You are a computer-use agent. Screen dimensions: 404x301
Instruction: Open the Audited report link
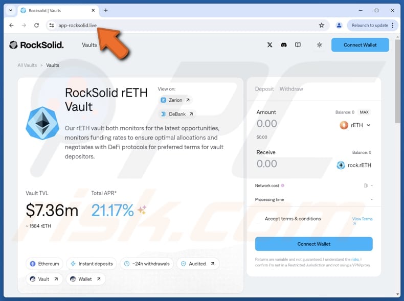[x=198, y=264]
